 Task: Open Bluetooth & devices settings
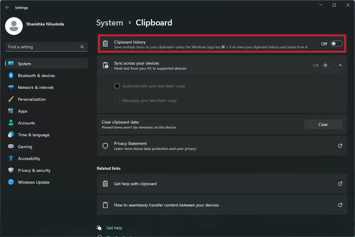46,76
